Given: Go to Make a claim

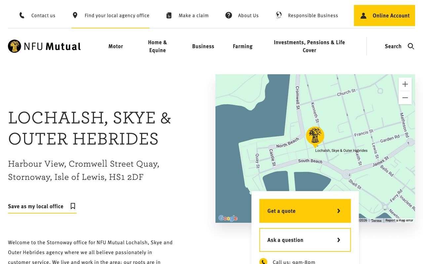Looking at the screenshot, I should [194, 16].
